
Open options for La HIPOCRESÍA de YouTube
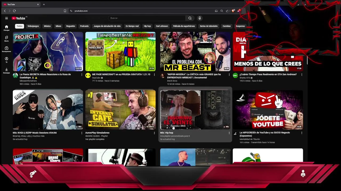click(302, 133)
